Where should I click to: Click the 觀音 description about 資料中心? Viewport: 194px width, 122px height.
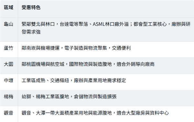[95, 113]
